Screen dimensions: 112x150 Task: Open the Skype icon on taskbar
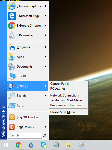(44, 145)
